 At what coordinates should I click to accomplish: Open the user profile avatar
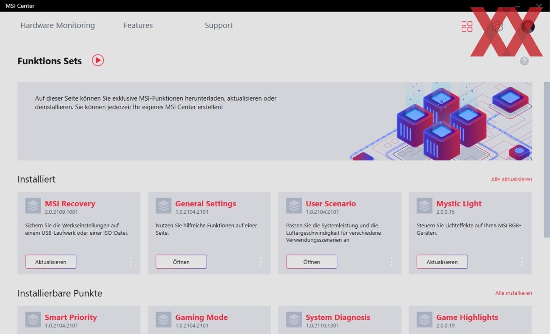tap(528, 27)
